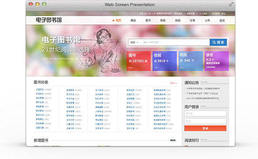This screenshot has width=258, height=159.
Task: Focus the 用户名 username field
Action: (x=205, y=114)
